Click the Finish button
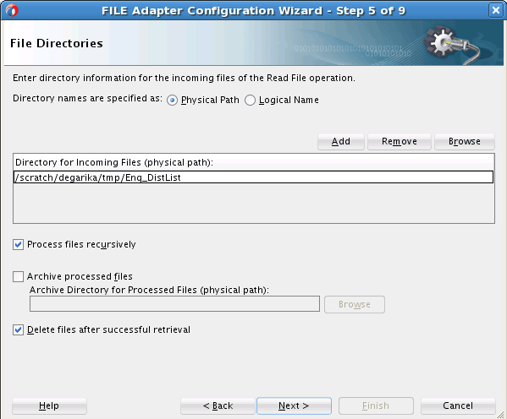507x419 pixels. (376, 405)
